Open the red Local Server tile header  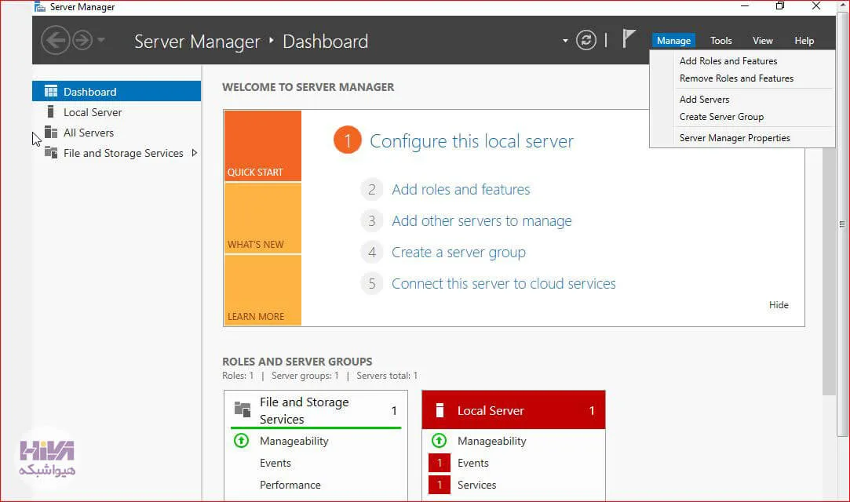click(x=513, y=410)
